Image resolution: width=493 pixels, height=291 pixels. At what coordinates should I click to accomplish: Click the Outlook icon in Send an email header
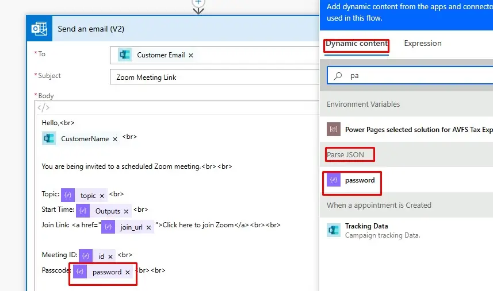[x=39, y=29]
